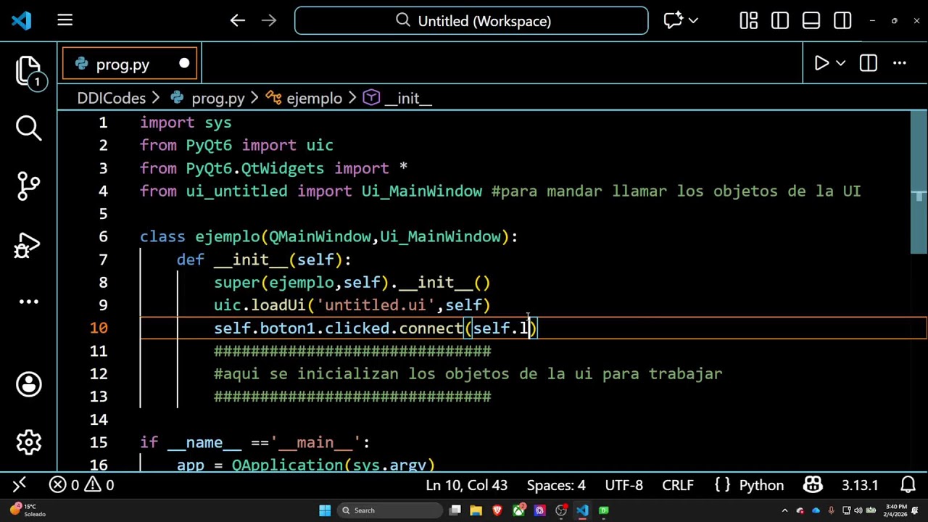Open editor More Actions menu
Image resolution: width=928 pixels, height=522 pixels.
point(900,64)
